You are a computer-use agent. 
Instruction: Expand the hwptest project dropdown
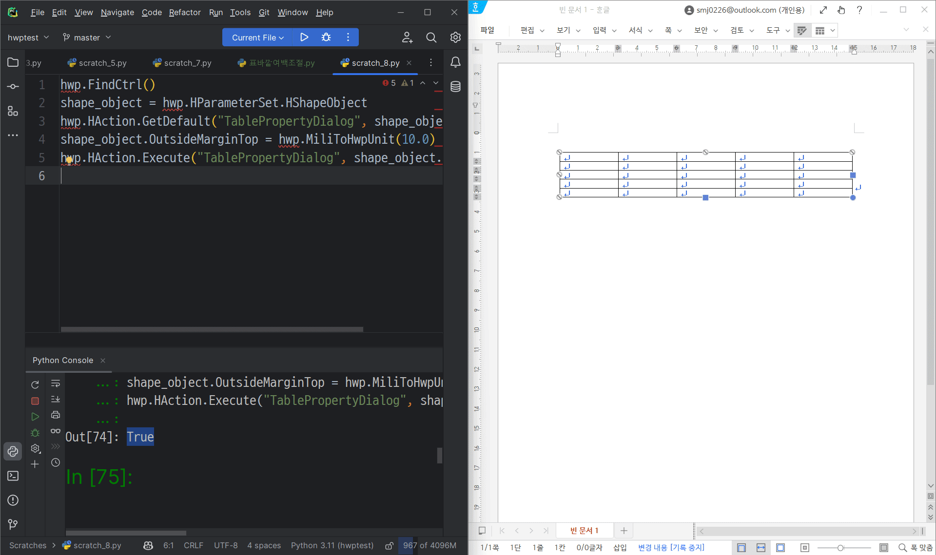pos(28,38)
